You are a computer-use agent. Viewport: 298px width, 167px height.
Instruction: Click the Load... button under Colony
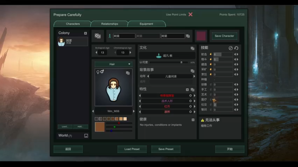click(x=65, y=127)
